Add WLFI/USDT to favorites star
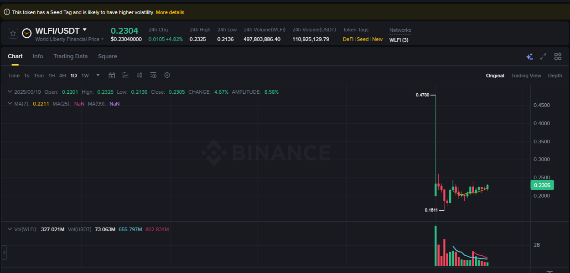 [12, 33]
